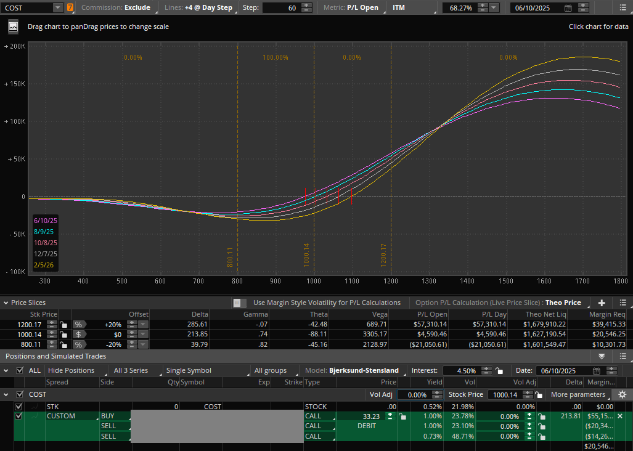The height and width of the screenshot is (451, 633).
Task: Toggle the lock on the 1200.17 price slice
Action: [x=63, y=324]
